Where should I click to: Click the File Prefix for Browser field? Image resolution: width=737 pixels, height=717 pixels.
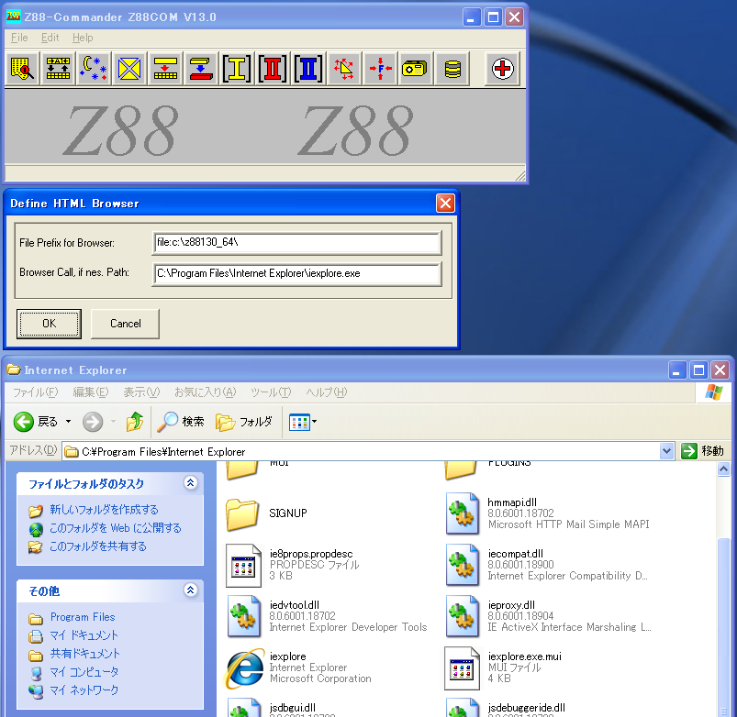coord(296,243)
